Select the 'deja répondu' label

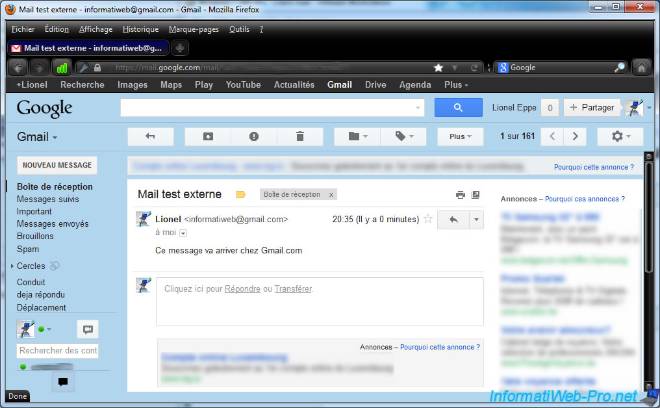coord(41,295)
